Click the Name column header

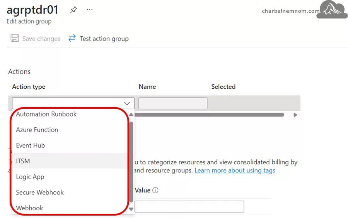coord(147,87)
